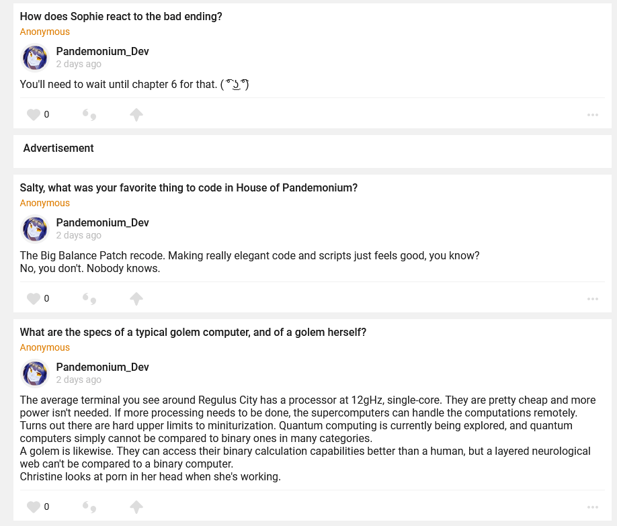Viewport: 617px width, 526px height.
Task: Click Pandemonium_Dev avatar on golem answer
Action: point(35,374)
